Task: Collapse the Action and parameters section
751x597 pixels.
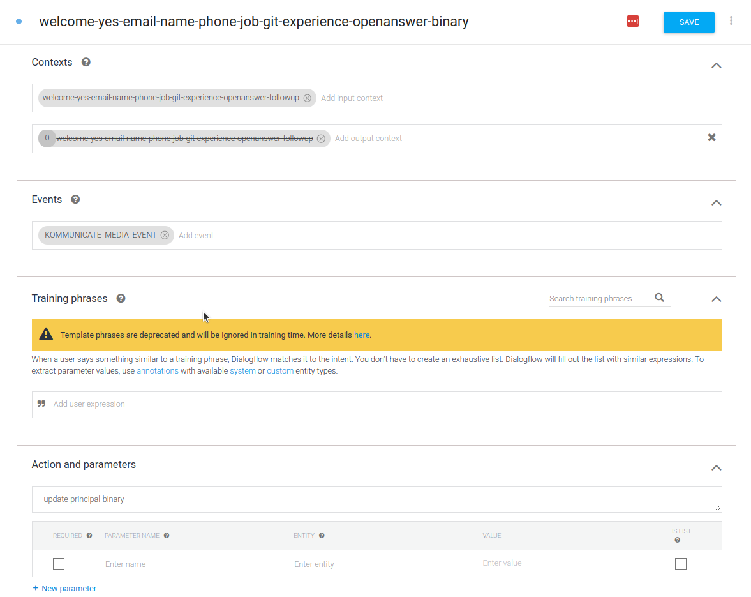Action: click(x=716, y=468)
